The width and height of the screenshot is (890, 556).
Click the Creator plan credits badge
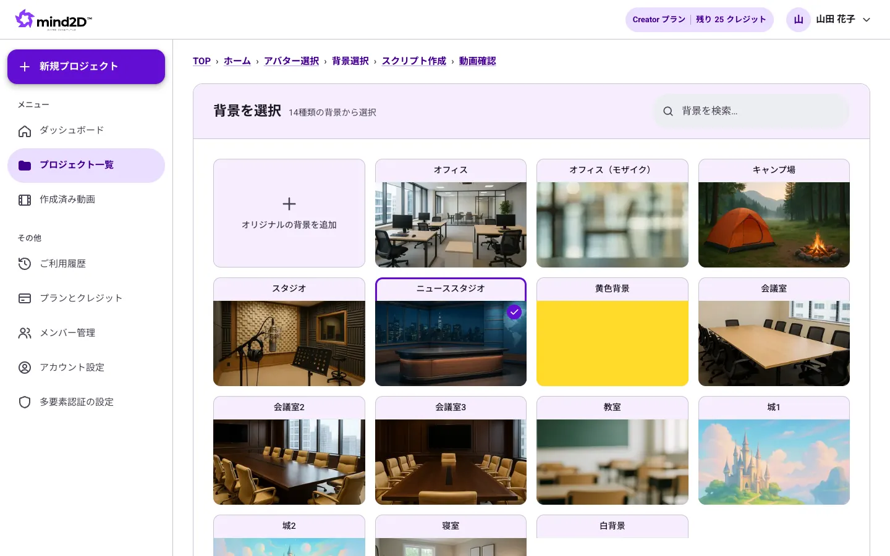pos(700,20)
